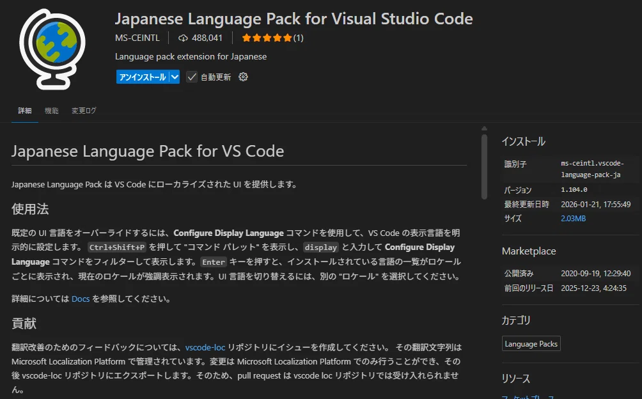Click the カテゴリ section heading
The image size is (642, 399).
pos(516,320)
